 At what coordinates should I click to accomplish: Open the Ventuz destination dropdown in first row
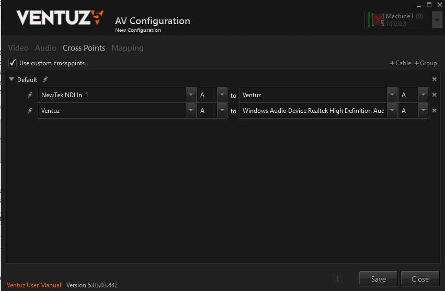click(392, 95)
